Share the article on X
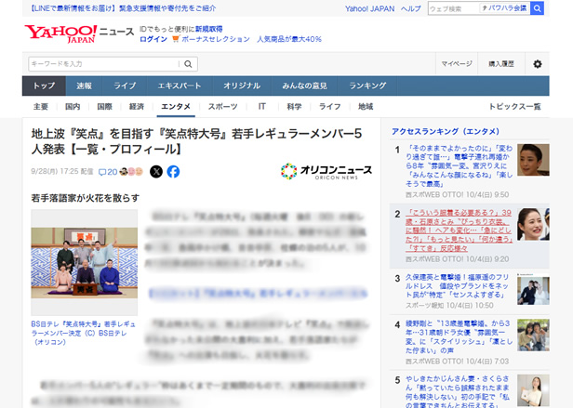The height and width of the screenshot is (408, 573). point(156,171)
